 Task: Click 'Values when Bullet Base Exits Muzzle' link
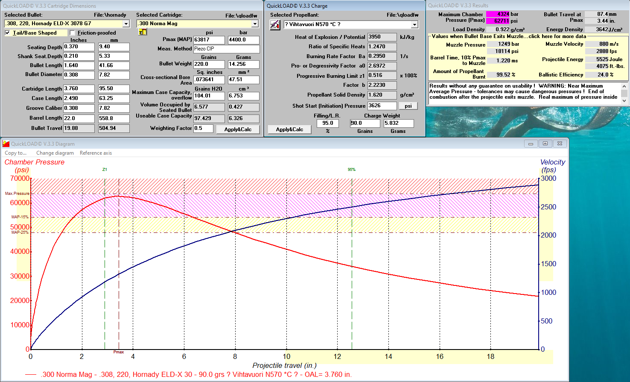pyautogui.click(x=509, y=36)
